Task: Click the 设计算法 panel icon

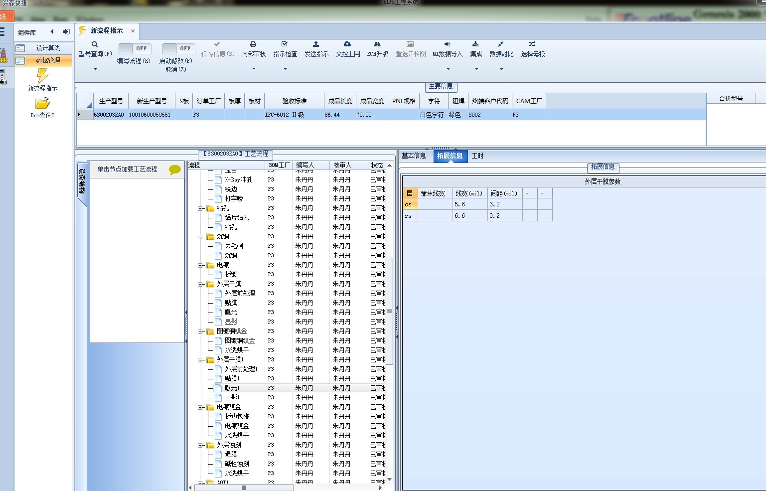Action: coord(20,48)
